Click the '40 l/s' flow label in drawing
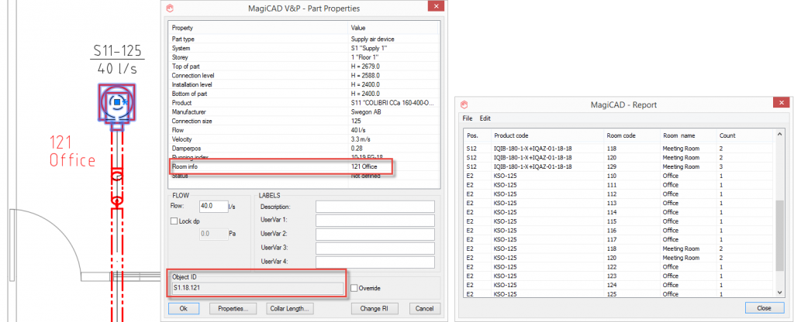The width and height of the screenshot is (794, 322). (118, 68)
